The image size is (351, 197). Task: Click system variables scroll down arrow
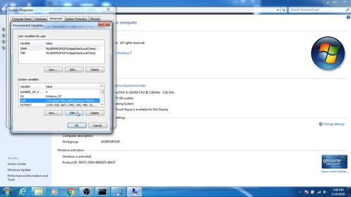point(102,105)
